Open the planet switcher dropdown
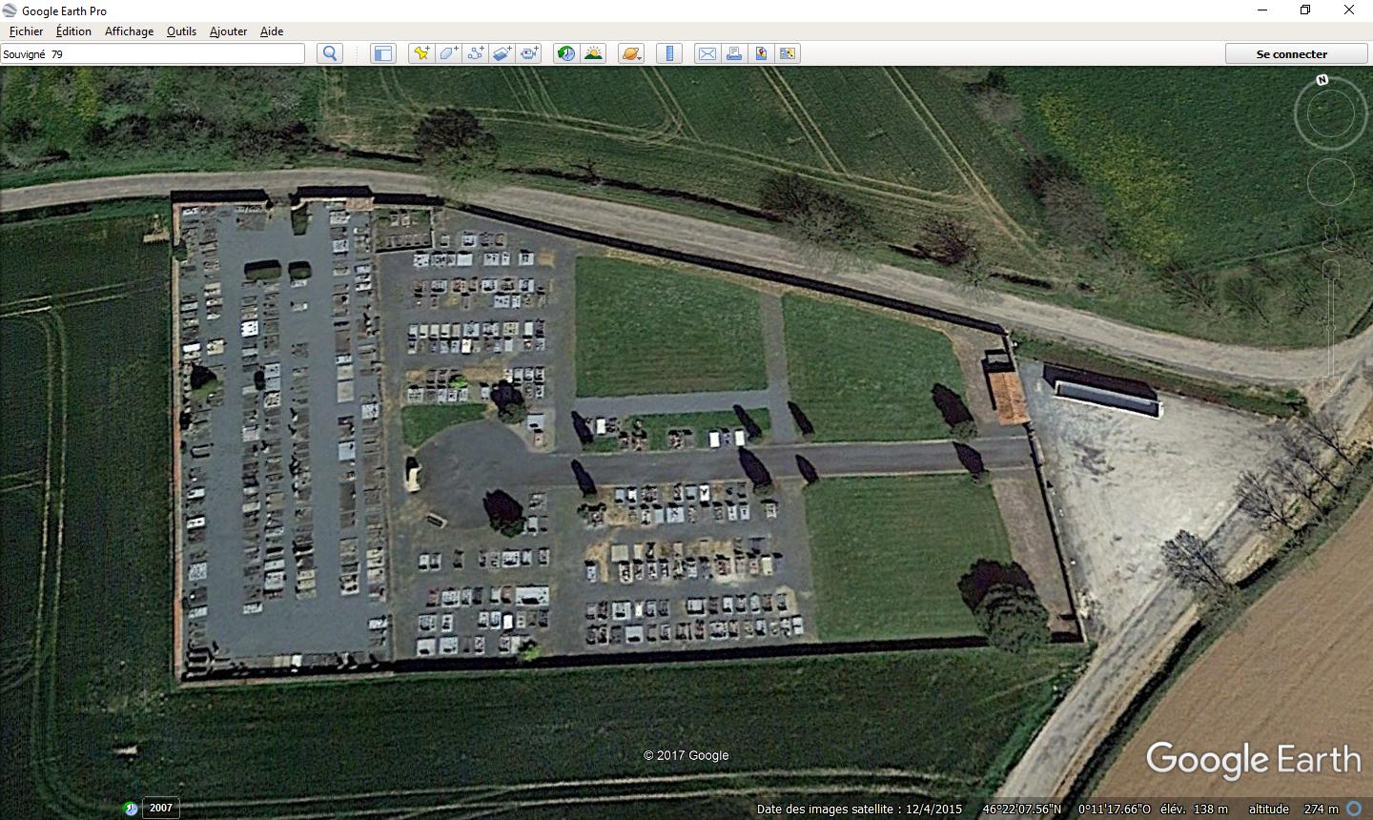The width and height of the screenshot is (1373, 820). (631, 53)
